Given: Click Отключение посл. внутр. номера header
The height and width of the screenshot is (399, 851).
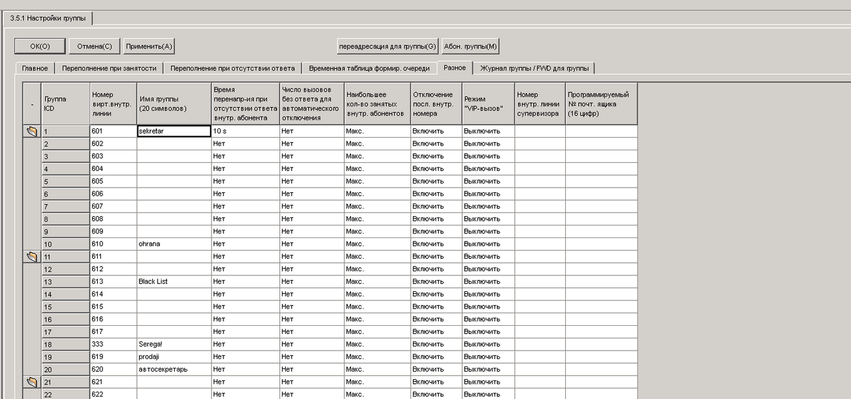Looking at the screenshot, I should 436,104.
